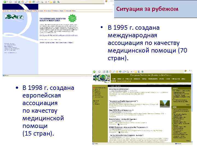The height and width of the screenshot is (147, 197).
Task: Select ABOUT US in the ESQH navigation bar
Action: tap(120, 79)
